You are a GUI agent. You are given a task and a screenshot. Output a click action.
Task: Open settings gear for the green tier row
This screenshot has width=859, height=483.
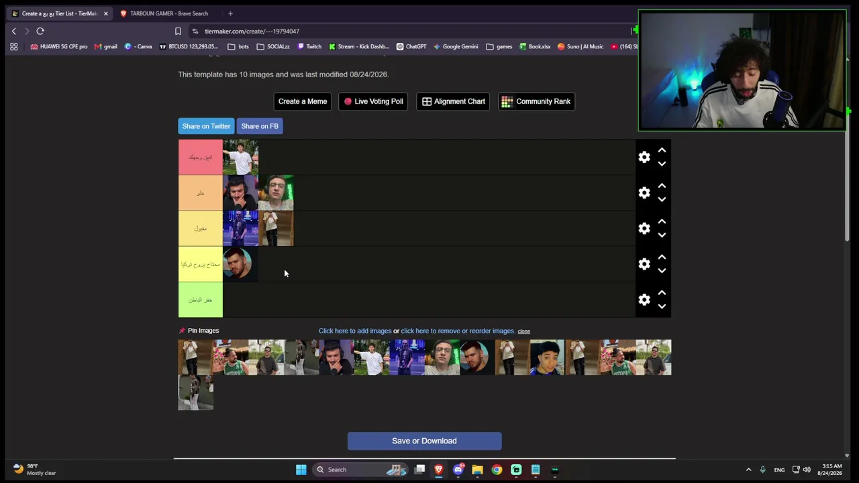[644, 299]
